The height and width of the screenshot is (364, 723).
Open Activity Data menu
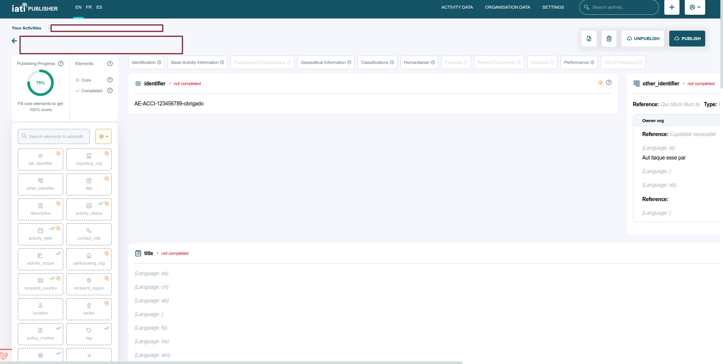point(457,7)
